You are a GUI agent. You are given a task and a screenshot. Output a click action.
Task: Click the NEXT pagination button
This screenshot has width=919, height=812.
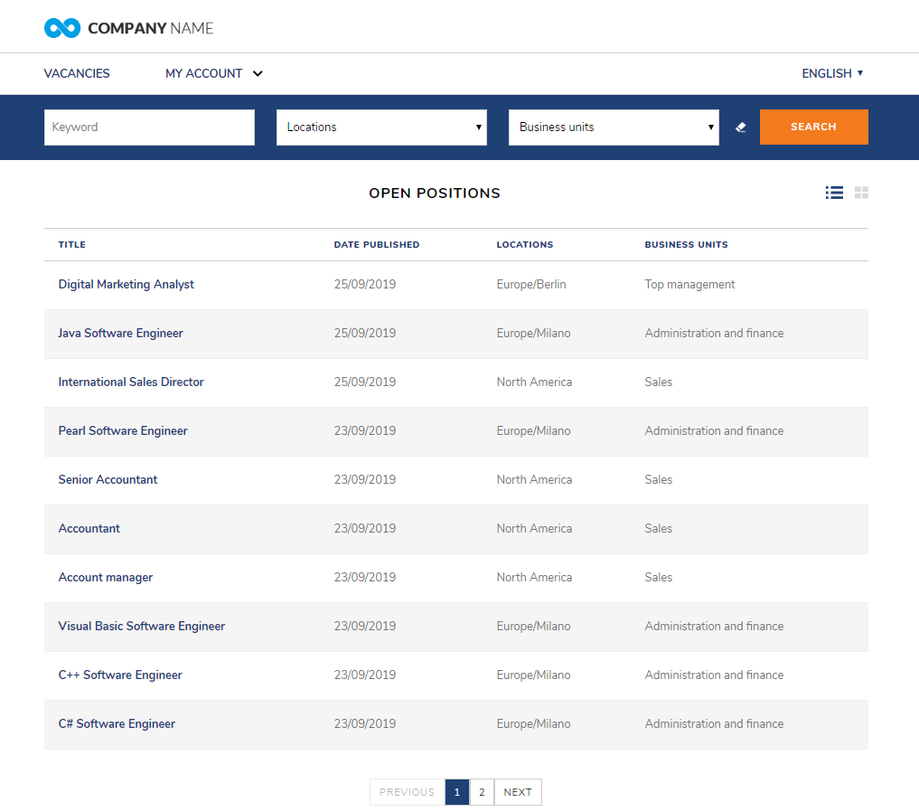pyautogui.click(x=517, y=792)
